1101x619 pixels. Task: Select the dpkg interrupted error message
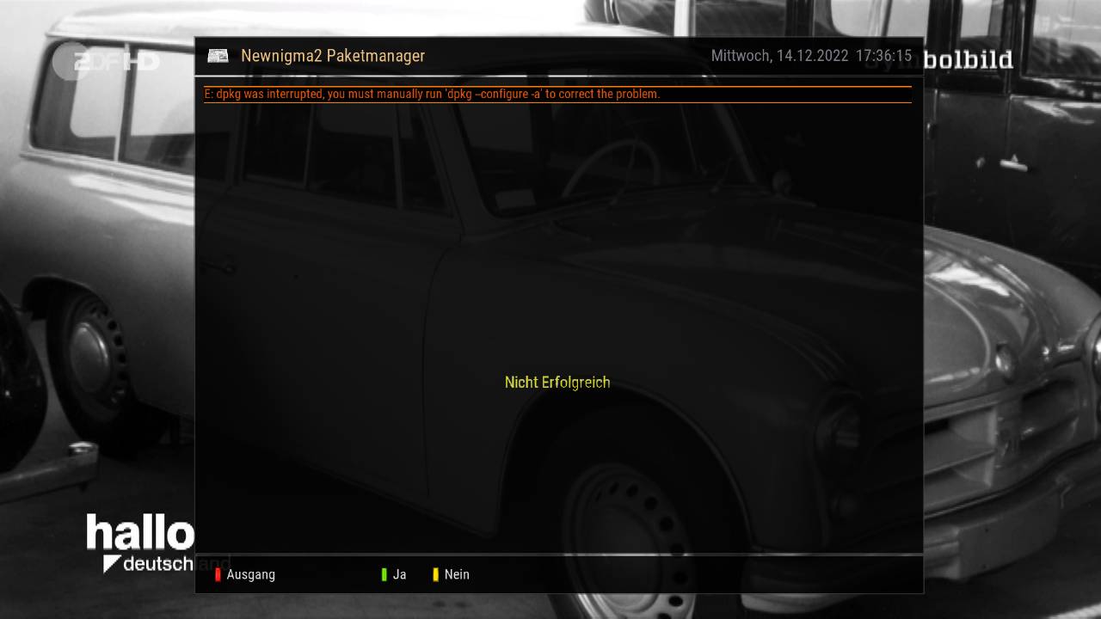(432, 94)
